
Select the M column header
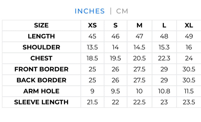coord(140,25)
